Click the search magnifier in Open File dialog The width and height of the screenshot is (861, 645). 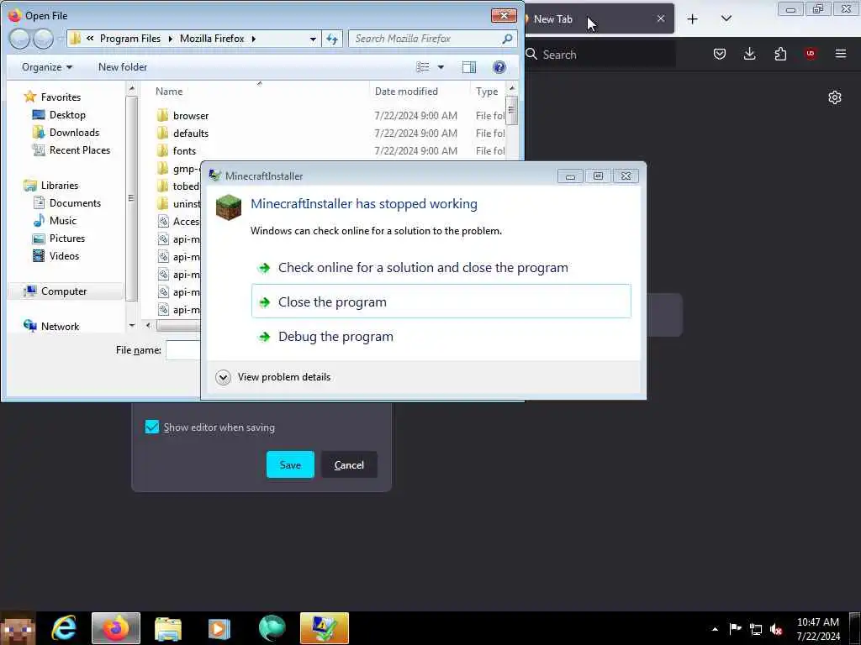[x=507, y=39]
